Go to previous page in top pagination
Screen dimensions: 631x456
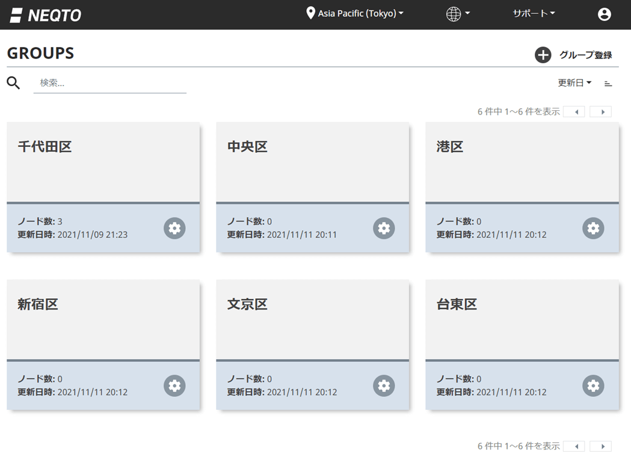point(574,111)
